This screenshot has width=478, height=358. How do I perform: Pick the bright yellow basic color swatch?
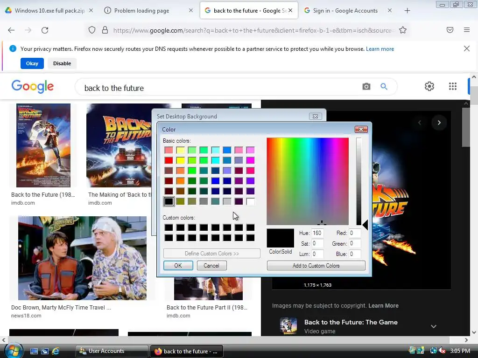point(180,160)
